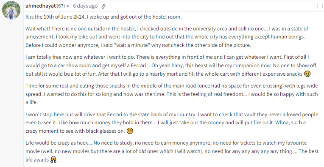Image resolution: width=324 pixels, height=167 pixels.
Task: Click the yum face emoji after snacks
Action: pos(307,74)
